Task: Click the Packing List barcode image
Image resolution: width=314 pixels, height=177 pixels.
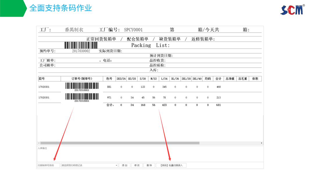Action: click(81, 45)
